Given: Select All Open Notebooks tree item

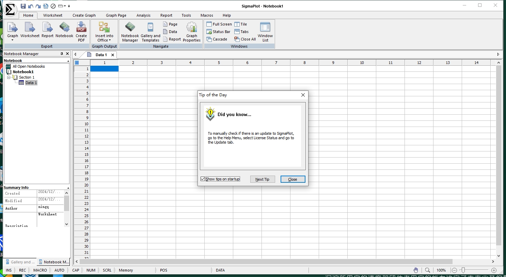Looking at the screenshot, I should click(29, 66).
